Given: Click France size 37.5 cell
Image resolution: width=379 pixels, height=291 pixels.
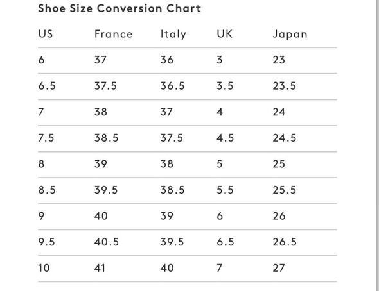Looking at the screenshot, I should [105, 86].
